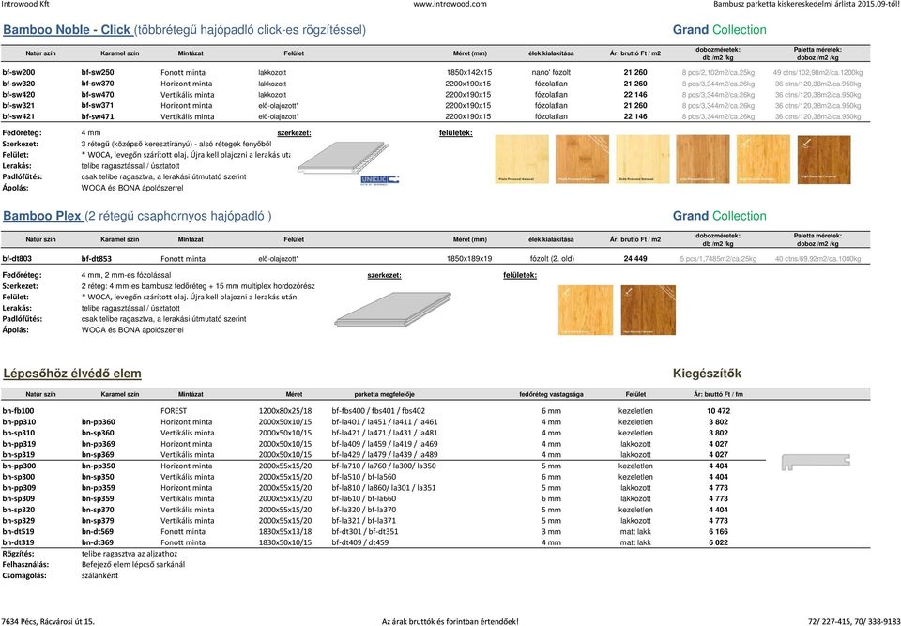
Task: Click Grand Collection beside the Bamboo Noble heading
Action: tap(720, 30)
